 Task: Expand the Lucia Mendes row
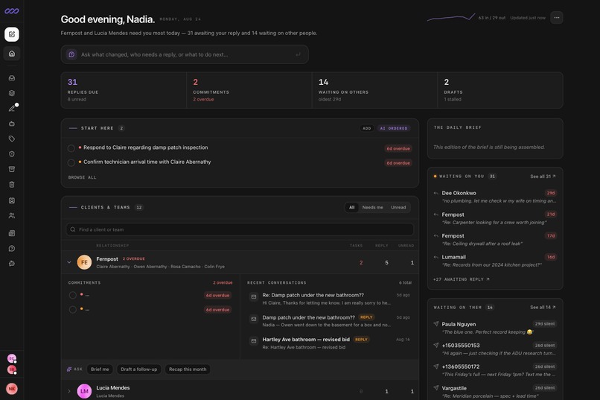click(x=69, y=391)
